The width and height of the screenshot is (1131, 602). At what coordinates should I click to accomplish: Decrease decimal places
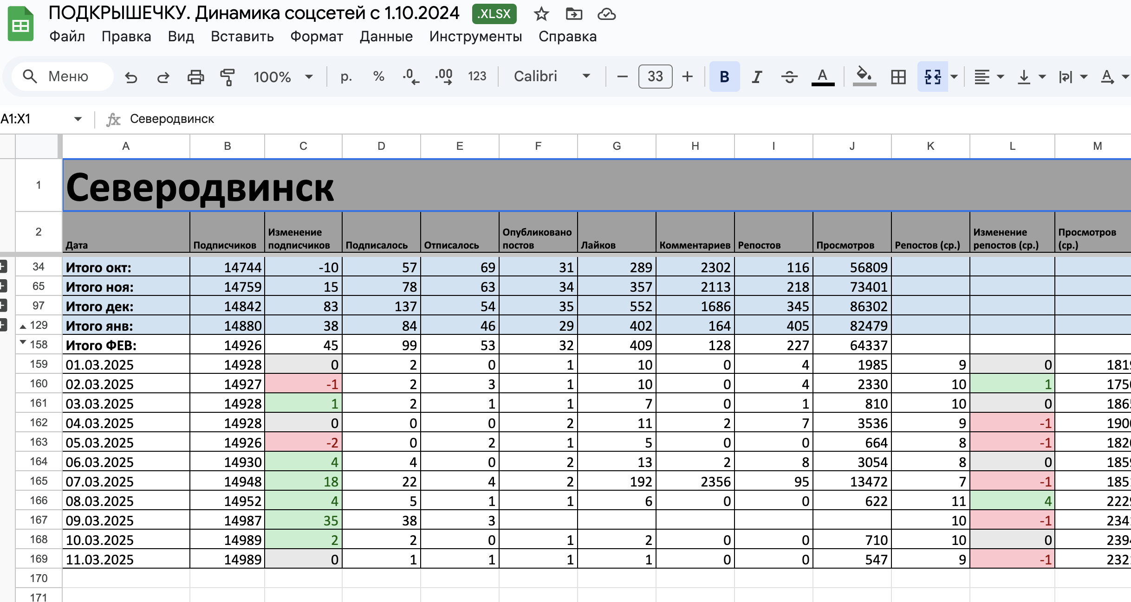[411, 77]
